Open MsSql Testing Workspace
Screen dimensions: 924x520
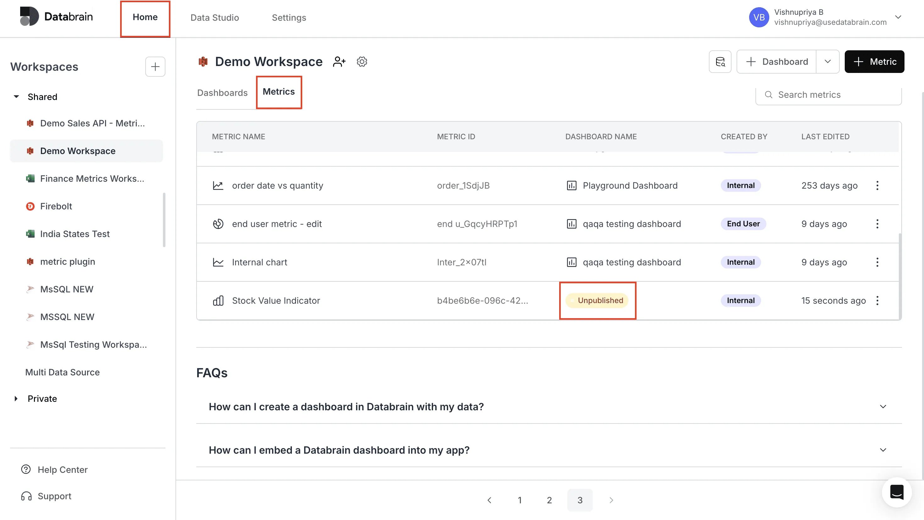click(86, 345)
